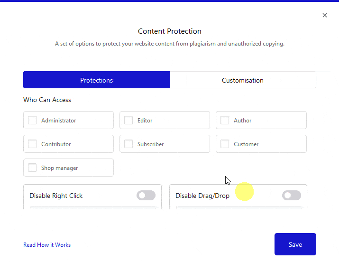The image size is (339, 262).
Task: Tick the Editor role checkbox
Action: click(128, 121)
